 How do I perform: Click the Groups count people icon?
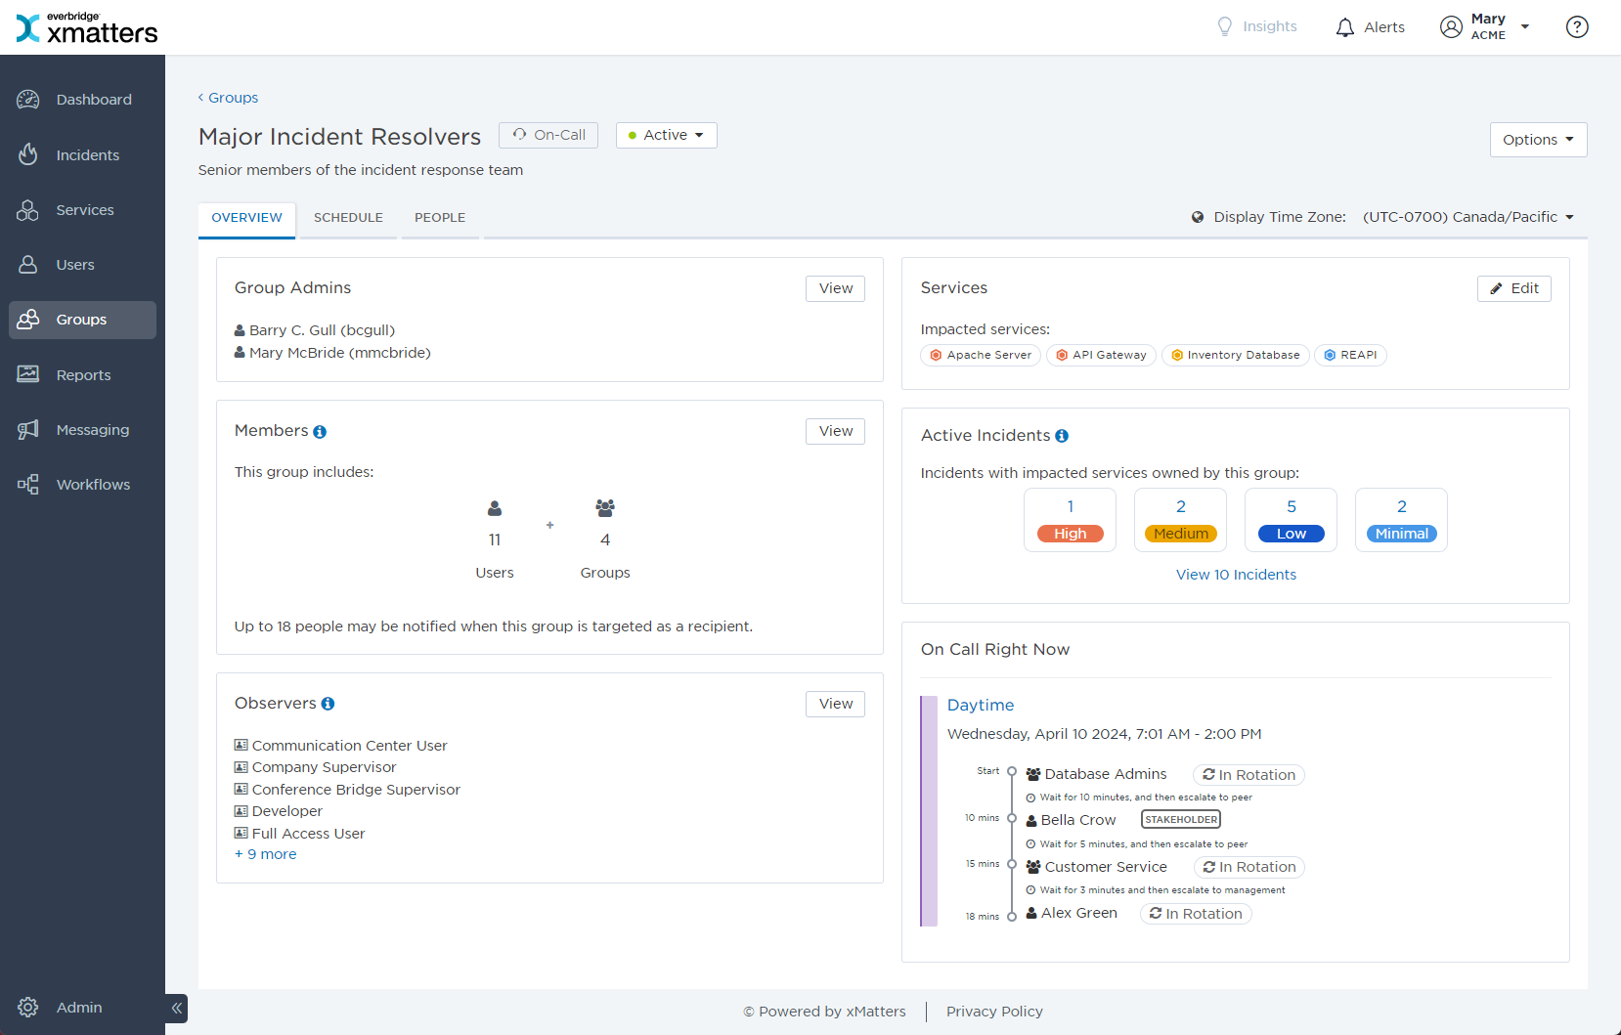tap(605, 508)
